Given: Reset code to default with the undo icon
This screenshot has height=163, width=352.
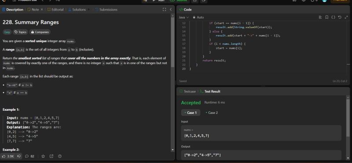Looking at the screenshot, I should point(340,17).
